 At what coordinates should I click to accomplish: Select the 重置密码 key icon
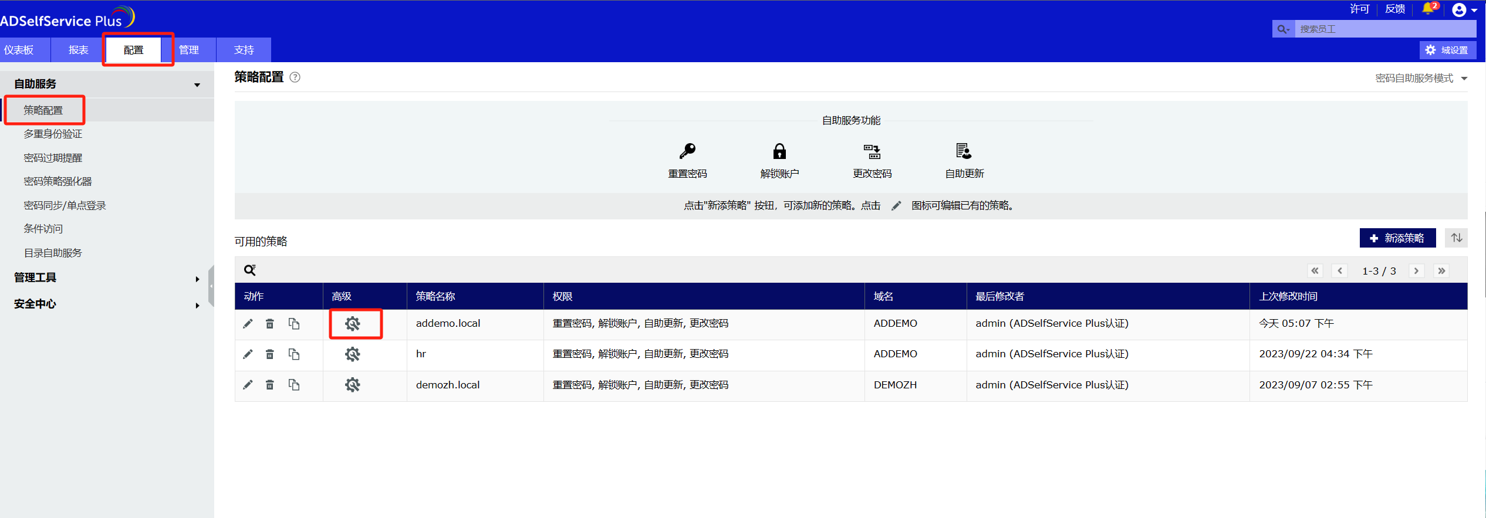687,151
